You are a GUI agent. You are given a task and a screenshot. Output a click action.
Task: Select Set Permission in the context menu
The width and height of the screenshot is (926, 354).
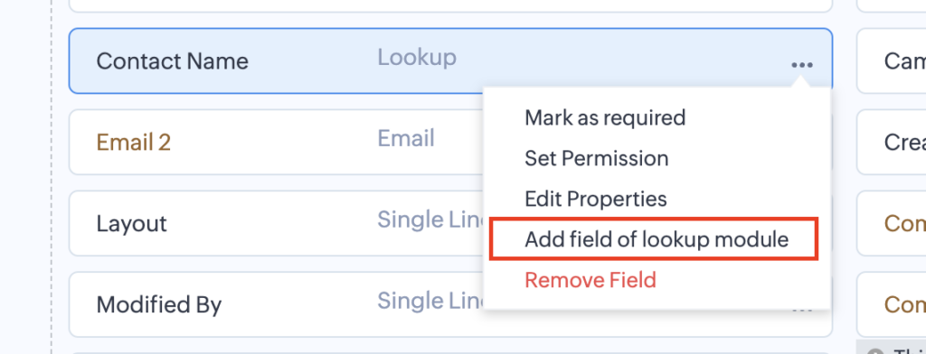(x=597, y=158)
